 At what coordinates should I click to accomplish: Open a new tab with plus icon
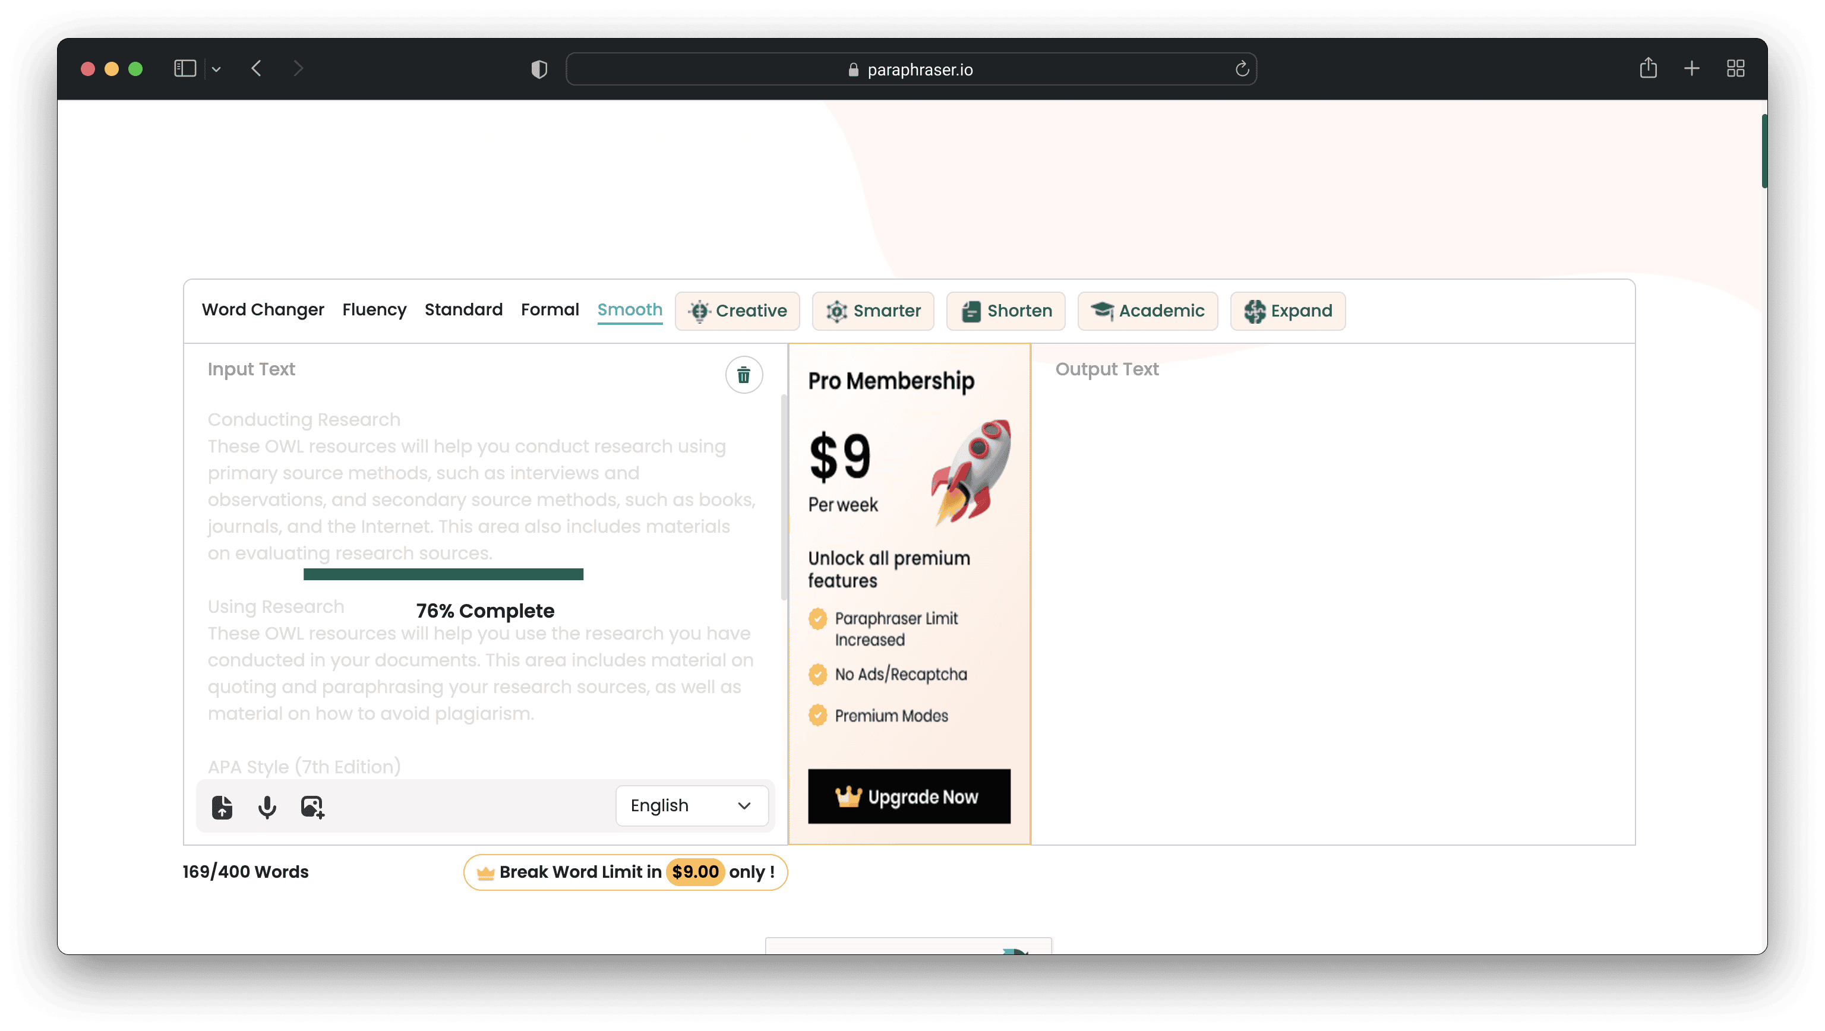pyautogui.click(x=1691, y=68)
